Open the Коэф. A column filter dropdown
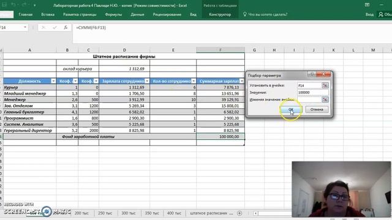Image resolution: width=392 pixels, height=220 pixels. click(x=75, y=81)
